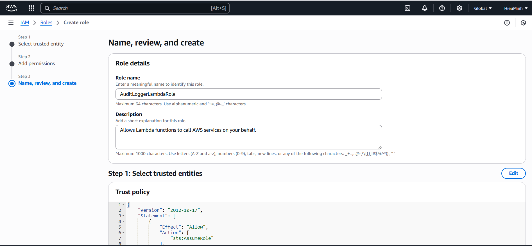The image size is (532, 246).
Task: Click the Role name input field
Action: pos(248,94)
